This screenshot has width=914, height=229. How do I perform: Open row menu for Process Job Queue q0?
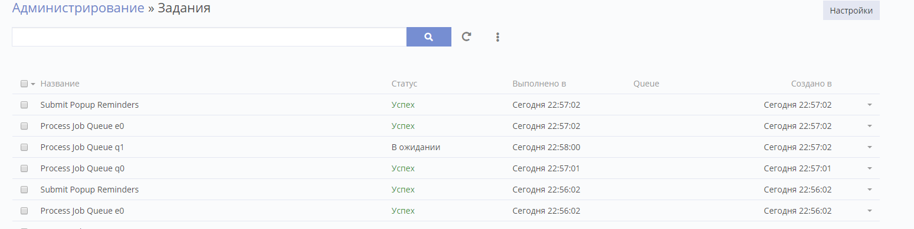point(869,168)
